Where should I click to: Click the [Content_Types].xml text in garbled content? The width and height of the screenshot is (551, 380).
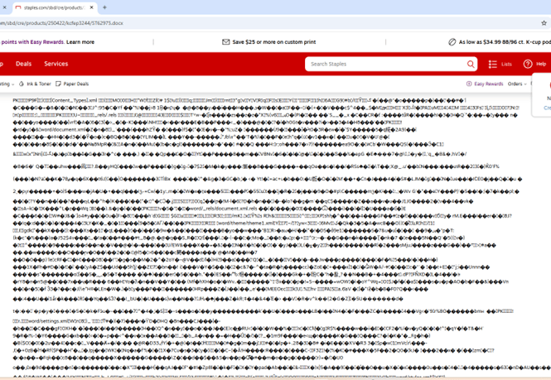coord(75,100)
